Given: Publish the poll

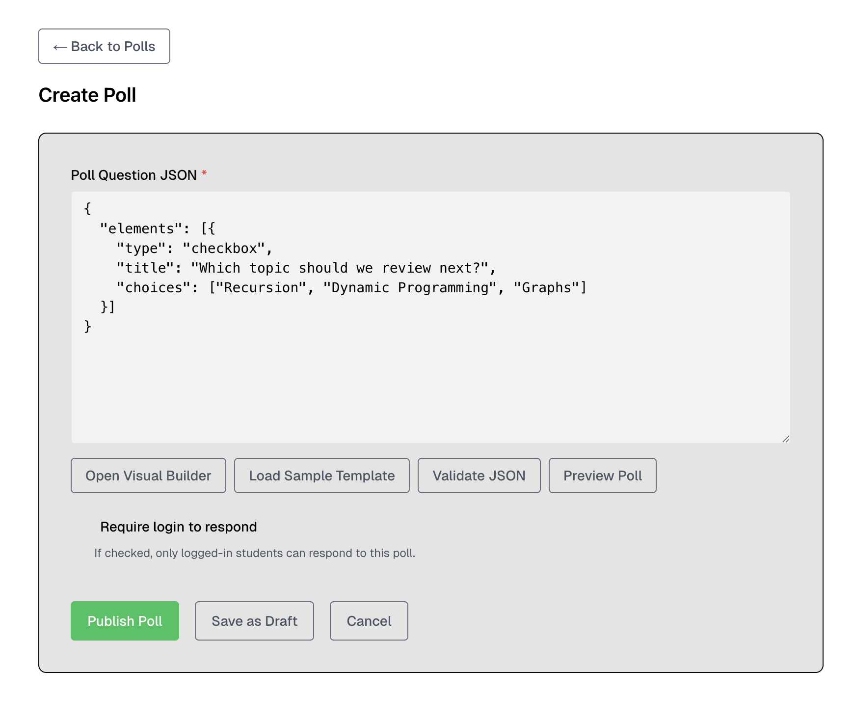Looking at the screenshot, I should 124,620.
